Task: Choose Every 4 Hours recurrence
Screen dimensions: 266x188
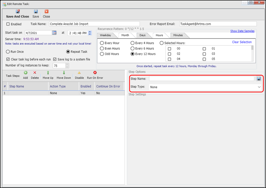Action: click(132, 43)
